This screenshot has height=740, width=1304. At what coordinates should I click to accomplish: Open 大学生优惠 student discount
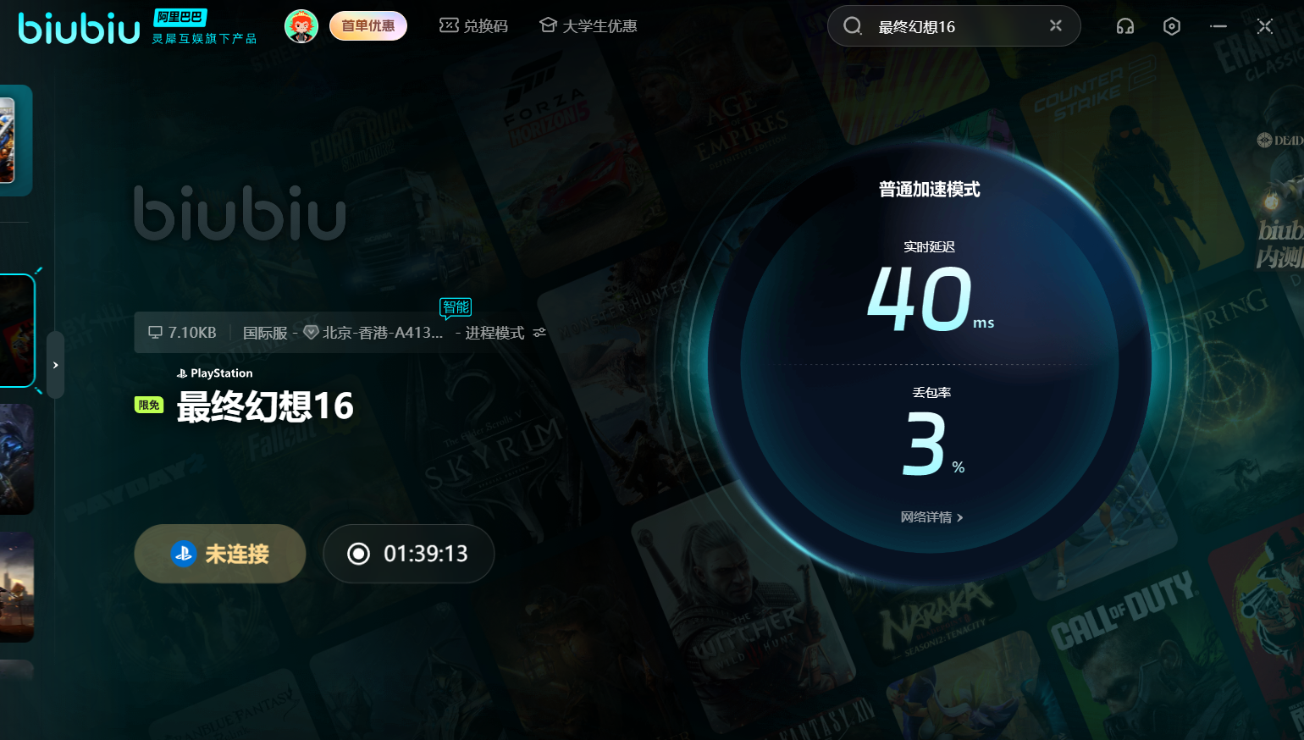pos(588,26)
